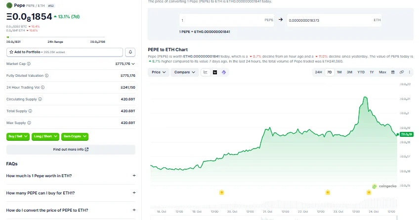Expand the FAQ How much is 1 Pepe worth in ETH

click(71, 176)
